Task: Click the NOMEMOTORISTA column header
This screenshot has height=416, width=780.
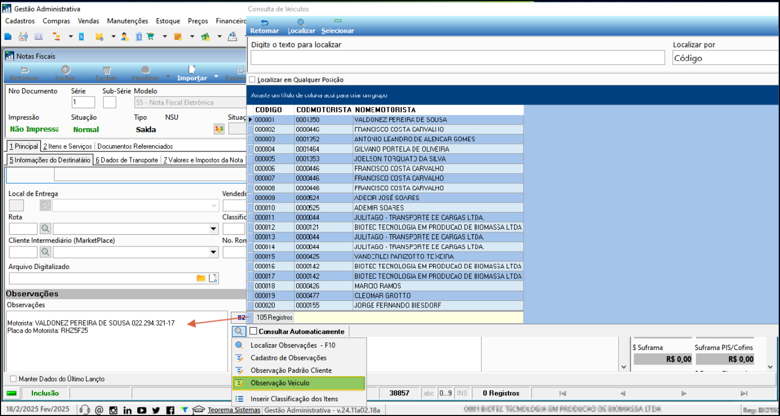Action: click(385, 110)
